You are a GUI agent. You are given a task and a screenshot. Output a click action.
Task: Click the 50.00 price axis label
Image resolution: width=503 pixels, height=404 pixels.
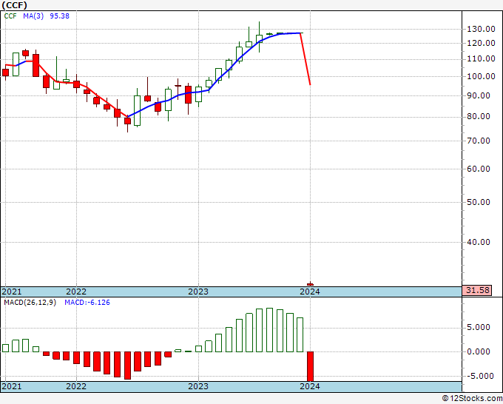tap(479, 202)
